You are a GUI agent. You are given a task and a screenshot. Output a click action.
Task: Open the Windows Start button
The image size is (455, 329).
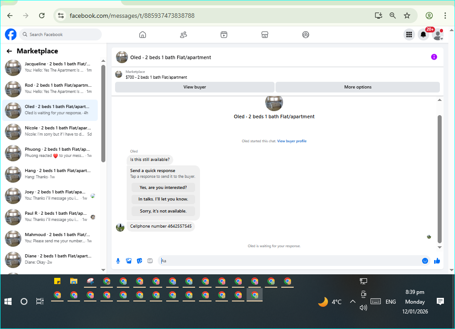tap(8, 302)
